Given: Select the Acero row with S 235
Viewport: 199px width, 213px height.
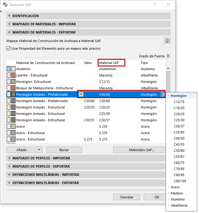Looking at the screenshot, I should [x=86, y=126].
